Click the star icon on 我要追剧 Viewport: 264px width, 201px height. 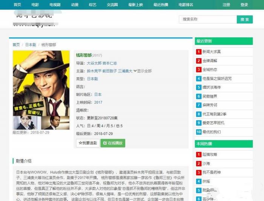click(80, 143)
